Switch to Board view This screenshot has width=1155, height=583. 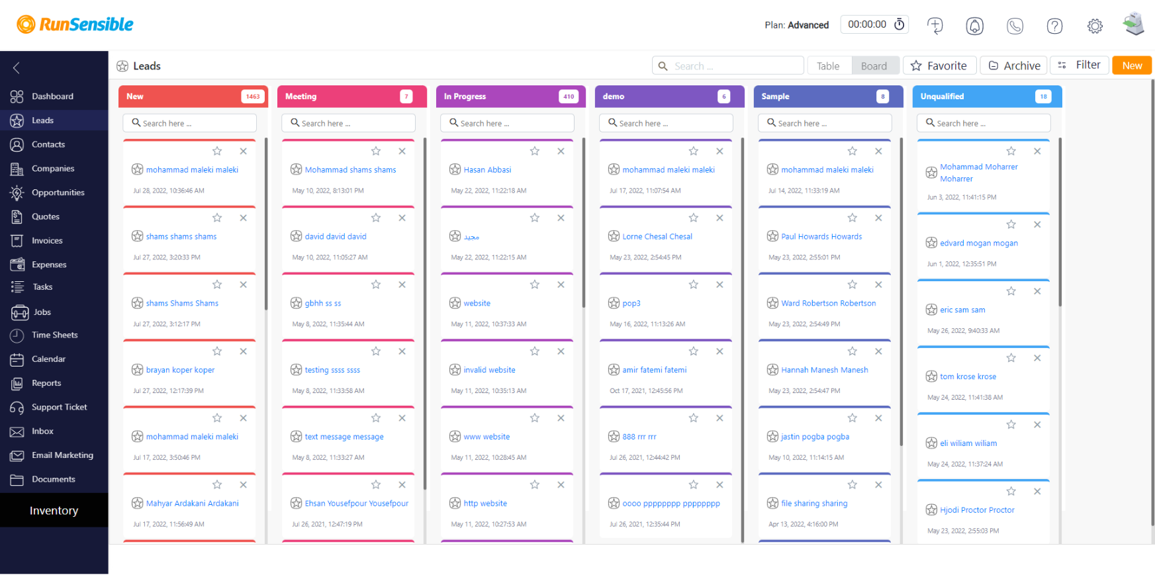(874, 66)
